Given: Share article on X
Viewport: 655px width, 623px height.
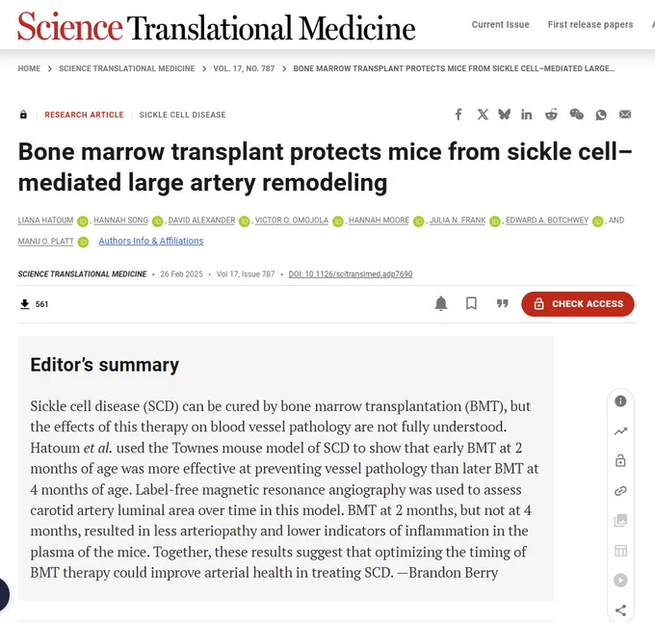Looking at the screenshot, I should point(483,115).
